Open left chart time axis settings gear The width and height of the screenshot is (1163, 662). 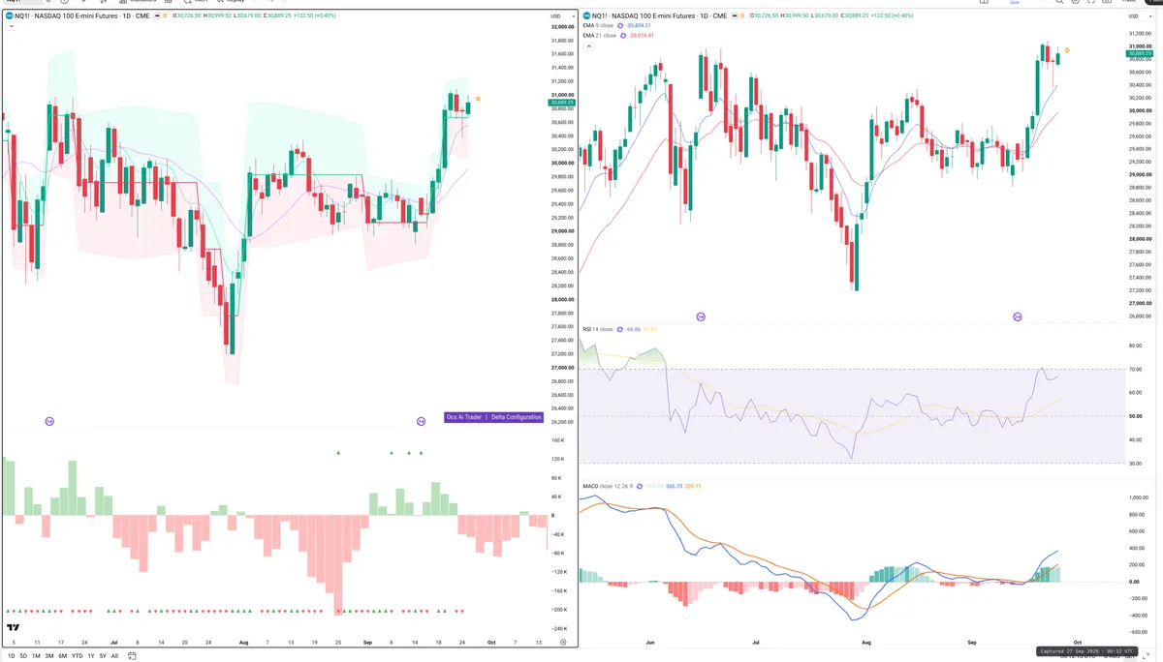tap(563, 643)
